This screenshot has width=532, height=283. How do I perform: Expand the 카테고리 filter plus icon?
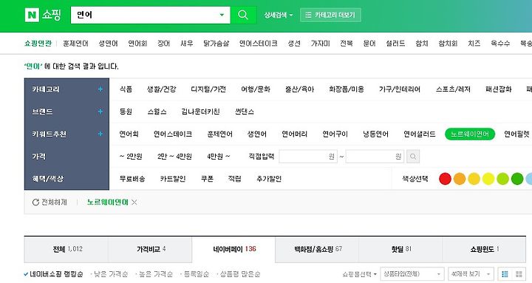point(100,89)
